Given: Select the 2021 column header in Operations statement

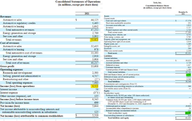Looking at the screenshot, I should point(87,13).
